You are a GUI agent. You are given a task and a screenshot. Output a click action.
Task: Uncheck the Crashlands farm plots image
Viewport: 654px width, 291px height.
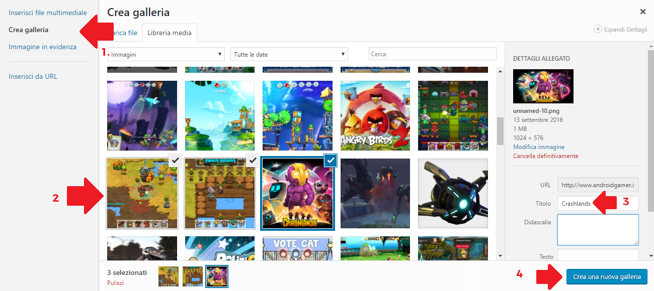252,161
